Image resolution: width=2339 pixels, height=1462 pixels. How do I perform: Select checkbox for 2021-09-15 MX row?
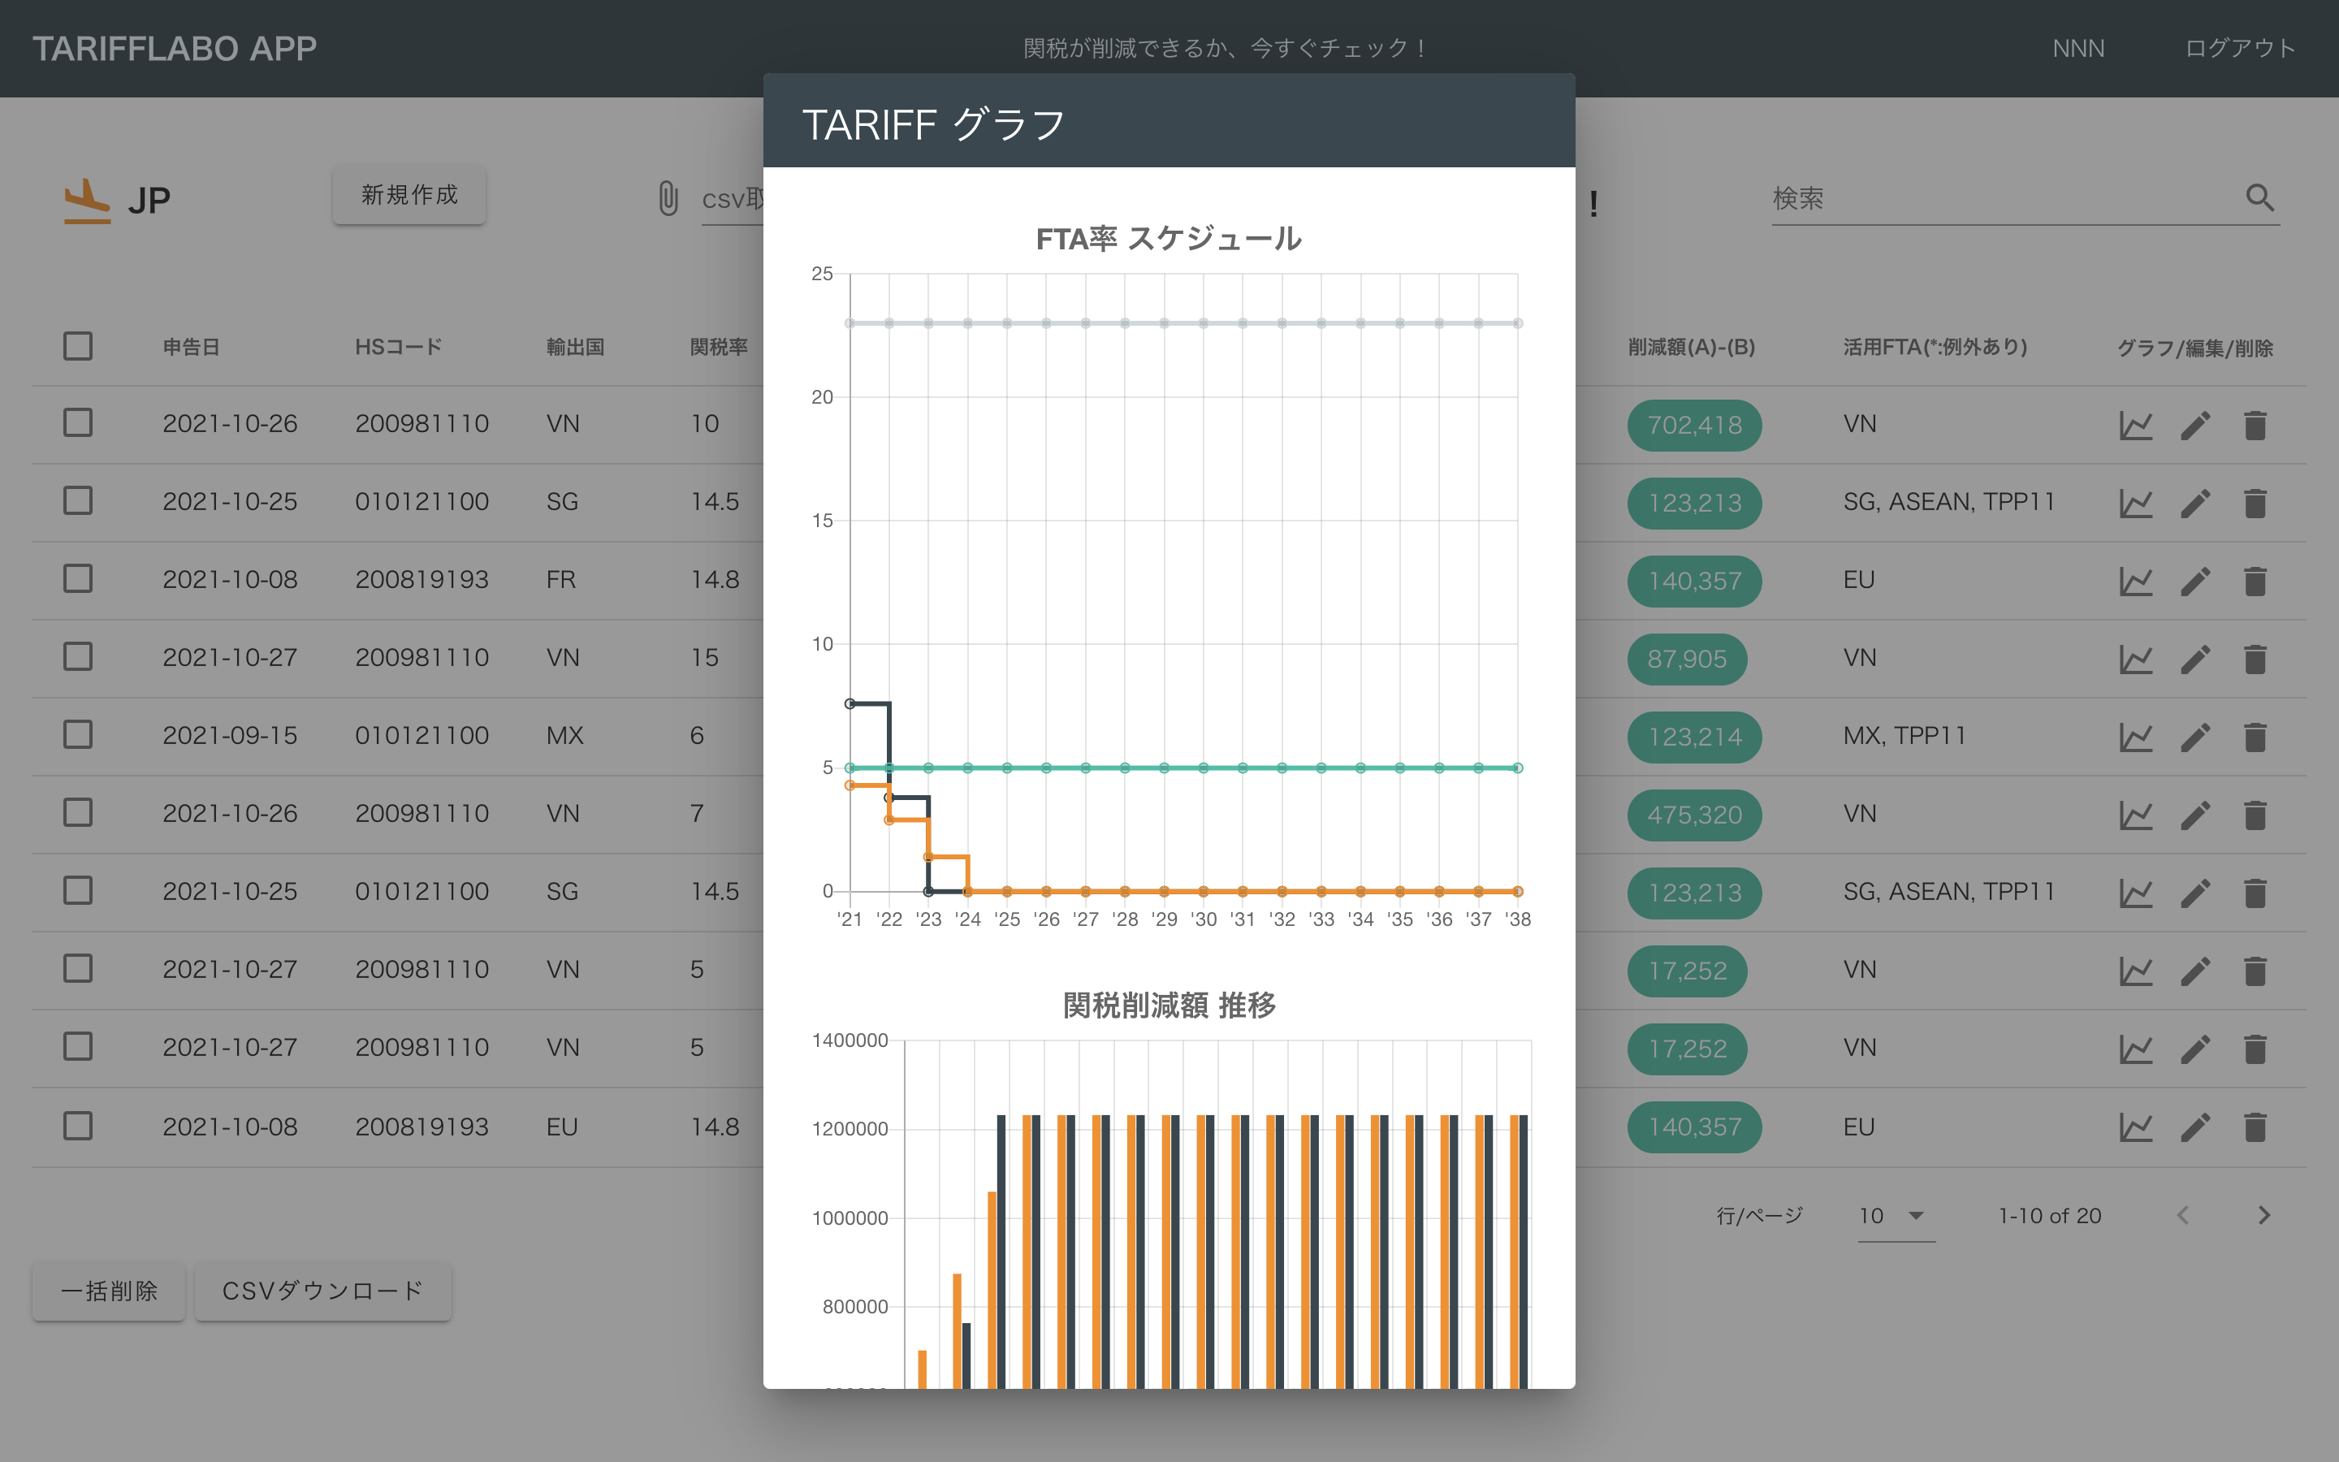(78, 735)
